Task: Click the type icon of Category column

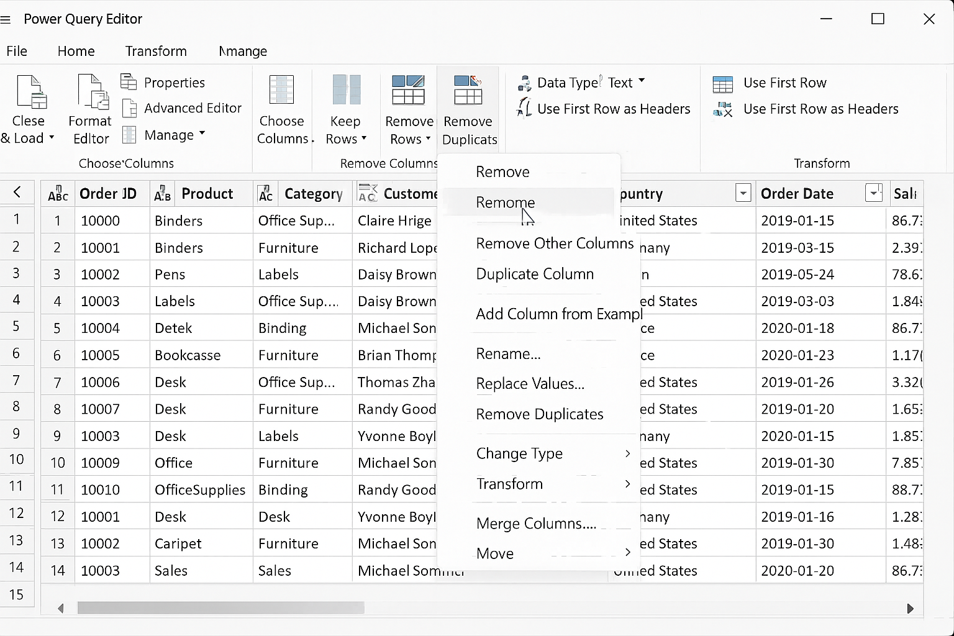Action: [x=265, y=194]
